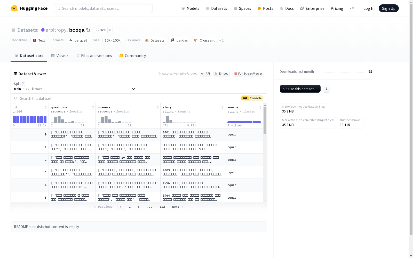The height and width of the screenshot is (258, 413).
Task: Click the Next page button
Action: (178, 207)
